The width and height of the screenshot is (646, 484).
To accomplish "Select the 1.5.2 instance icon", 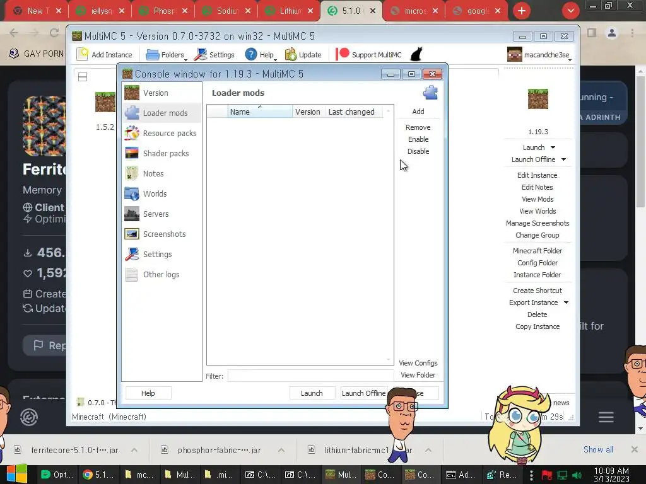I will click(105, 102).
